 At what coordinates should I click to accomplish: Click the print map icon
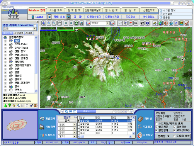tap(82, 23)
